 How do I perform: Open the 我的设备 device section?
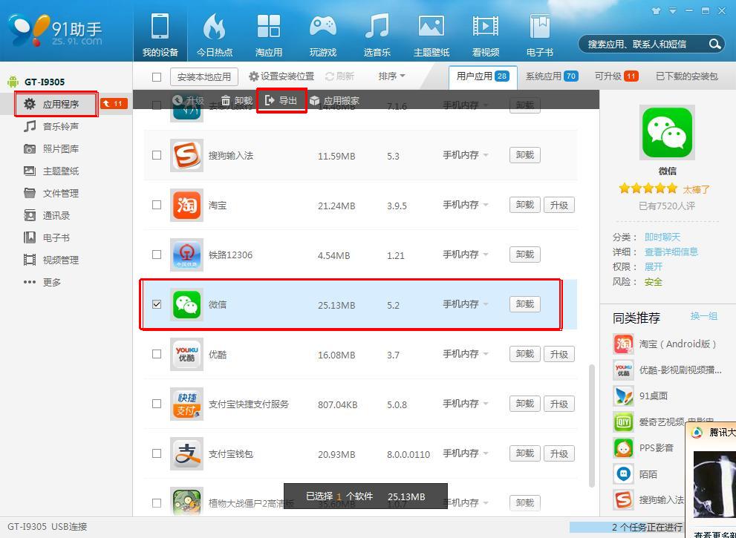point(160,36)
